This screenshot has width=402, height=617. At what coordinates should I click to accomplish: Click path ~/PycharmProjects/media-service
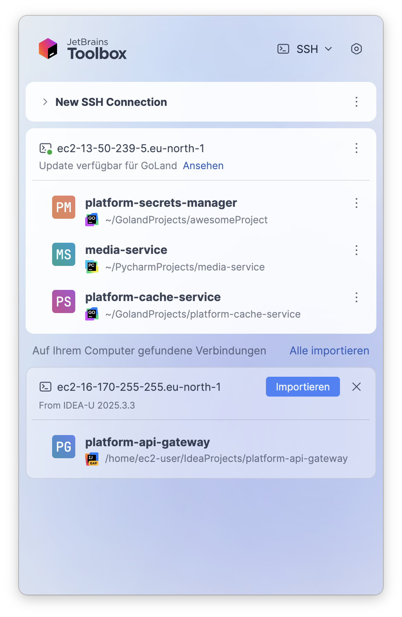185,267
